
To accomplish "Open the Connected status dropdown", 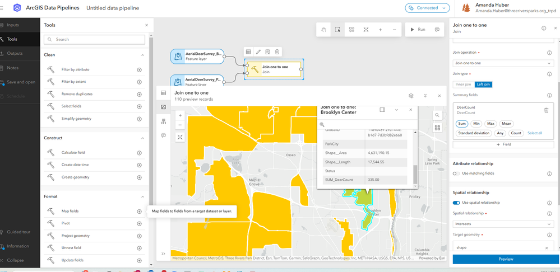I will 427,8.
